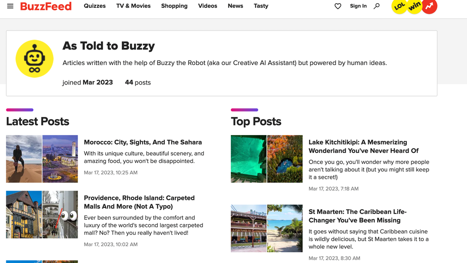
Task: Open the Providence, Rhode Island carpeted malls article
Action: pos(140,202)
